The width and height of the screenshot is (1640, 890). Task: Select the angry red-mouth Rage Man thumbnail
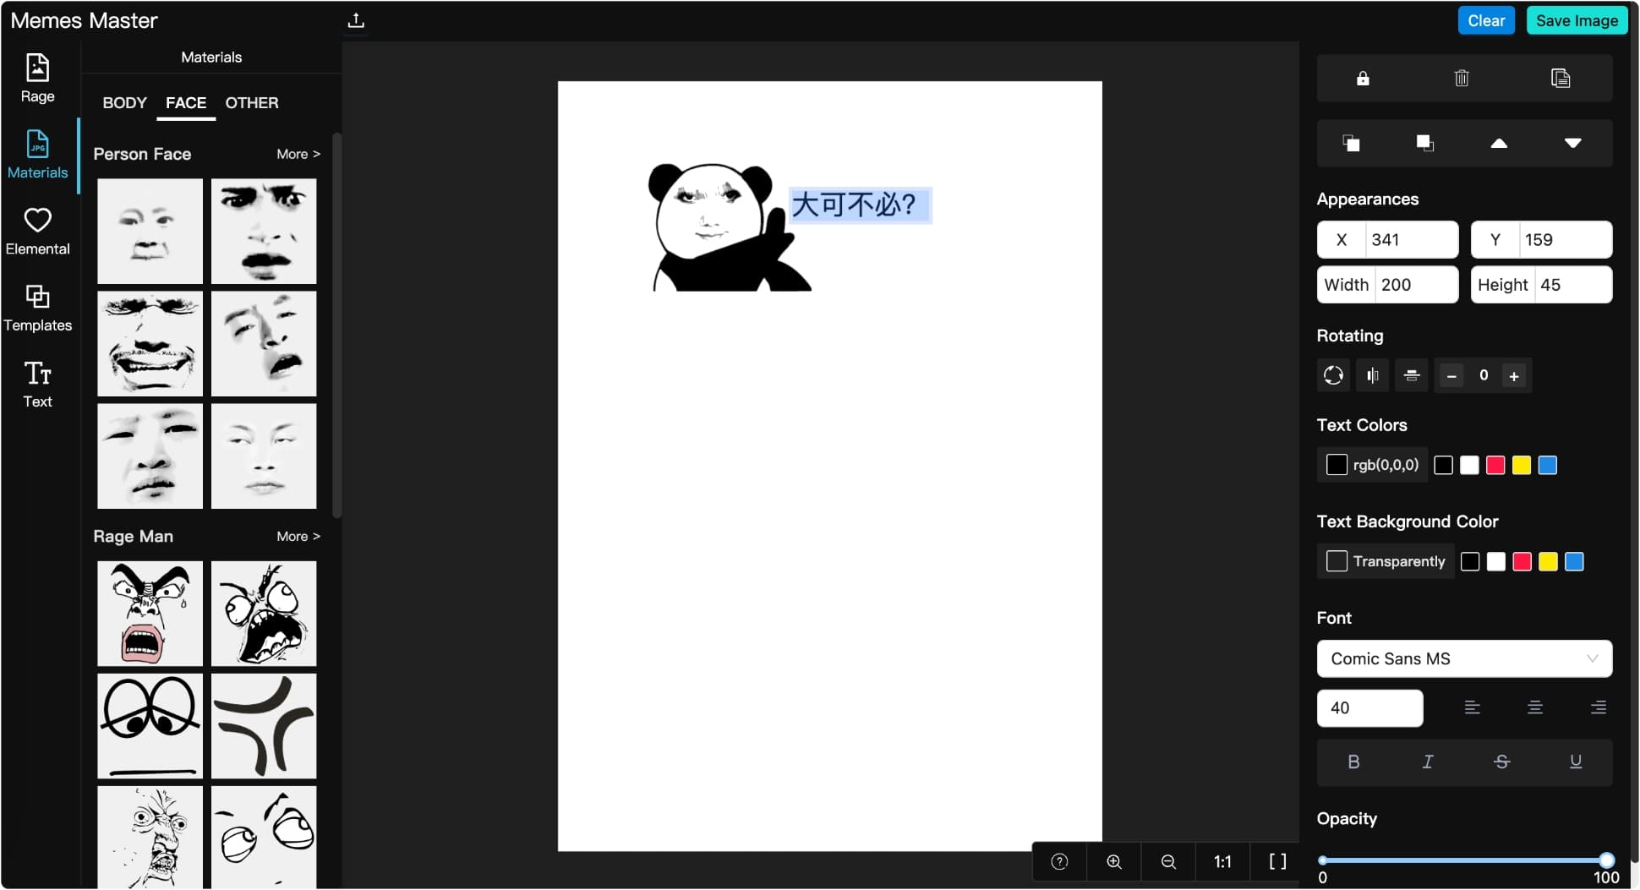pyautogui.click(x=150, y=614)
